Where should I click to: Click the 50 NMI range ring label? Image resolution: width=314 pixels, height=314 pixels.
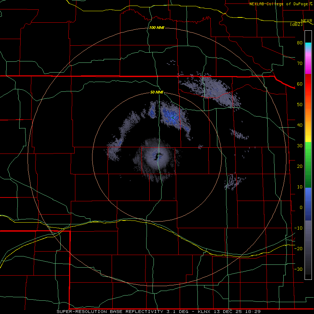[157, 92]
